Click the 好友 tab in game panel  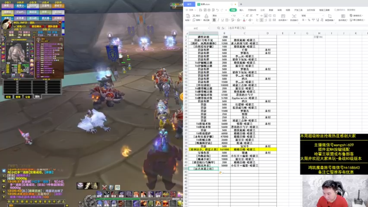click(x=8, y=97)
